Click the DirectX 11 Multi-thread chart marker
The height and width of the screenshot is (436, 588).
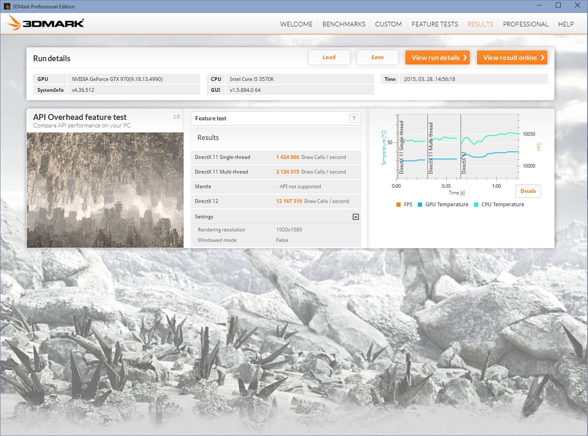(x=430, y=148)
